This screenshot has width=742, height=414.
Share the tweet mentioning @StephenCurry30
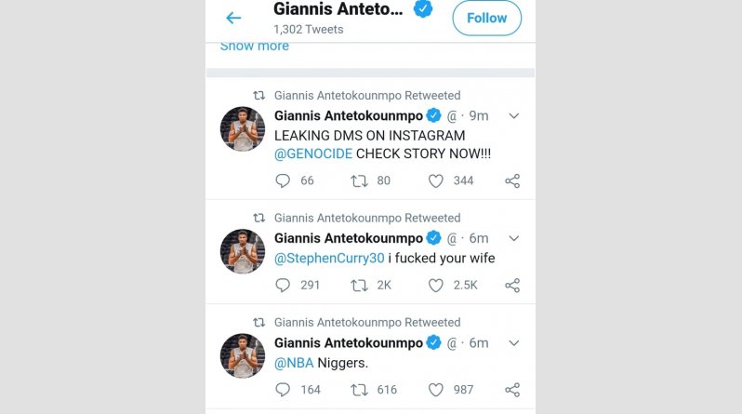tap(511, 285)
